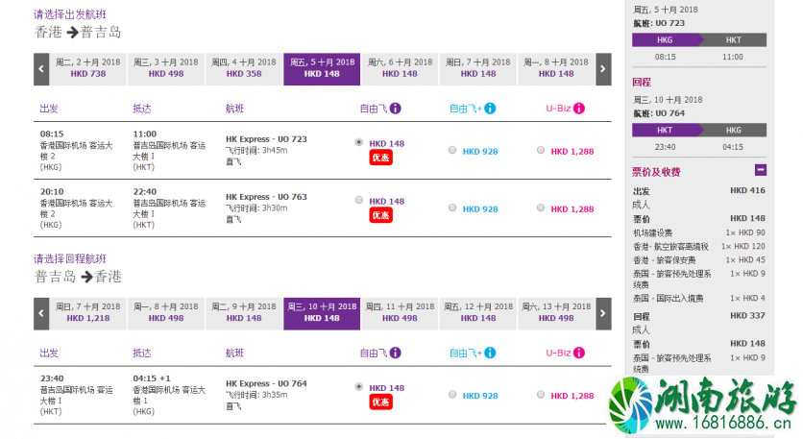Choose return date 周五 12 十月 HKD 148
Viewport: 803px width, 439px height.
[x=477, y=313]
